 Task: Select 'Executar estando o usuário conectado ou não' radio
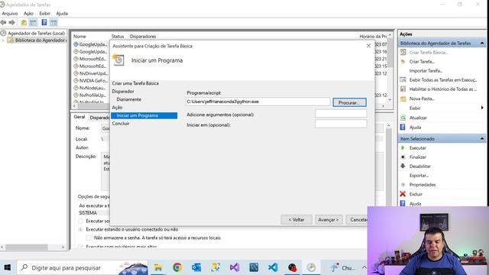81,229
